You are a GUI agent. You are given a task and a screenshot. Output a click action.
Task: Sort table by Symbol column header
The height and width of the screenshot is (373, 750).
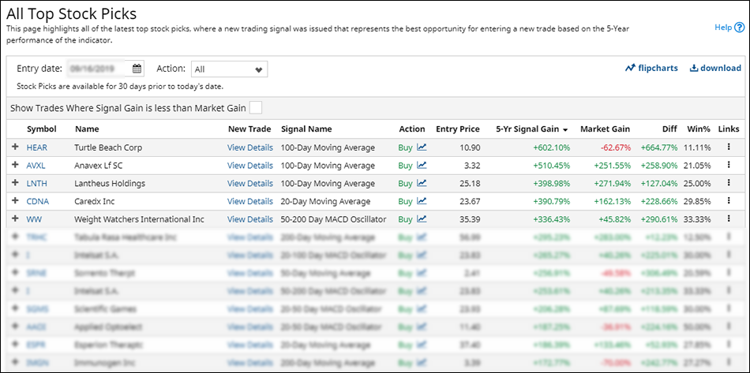point(42,129)
